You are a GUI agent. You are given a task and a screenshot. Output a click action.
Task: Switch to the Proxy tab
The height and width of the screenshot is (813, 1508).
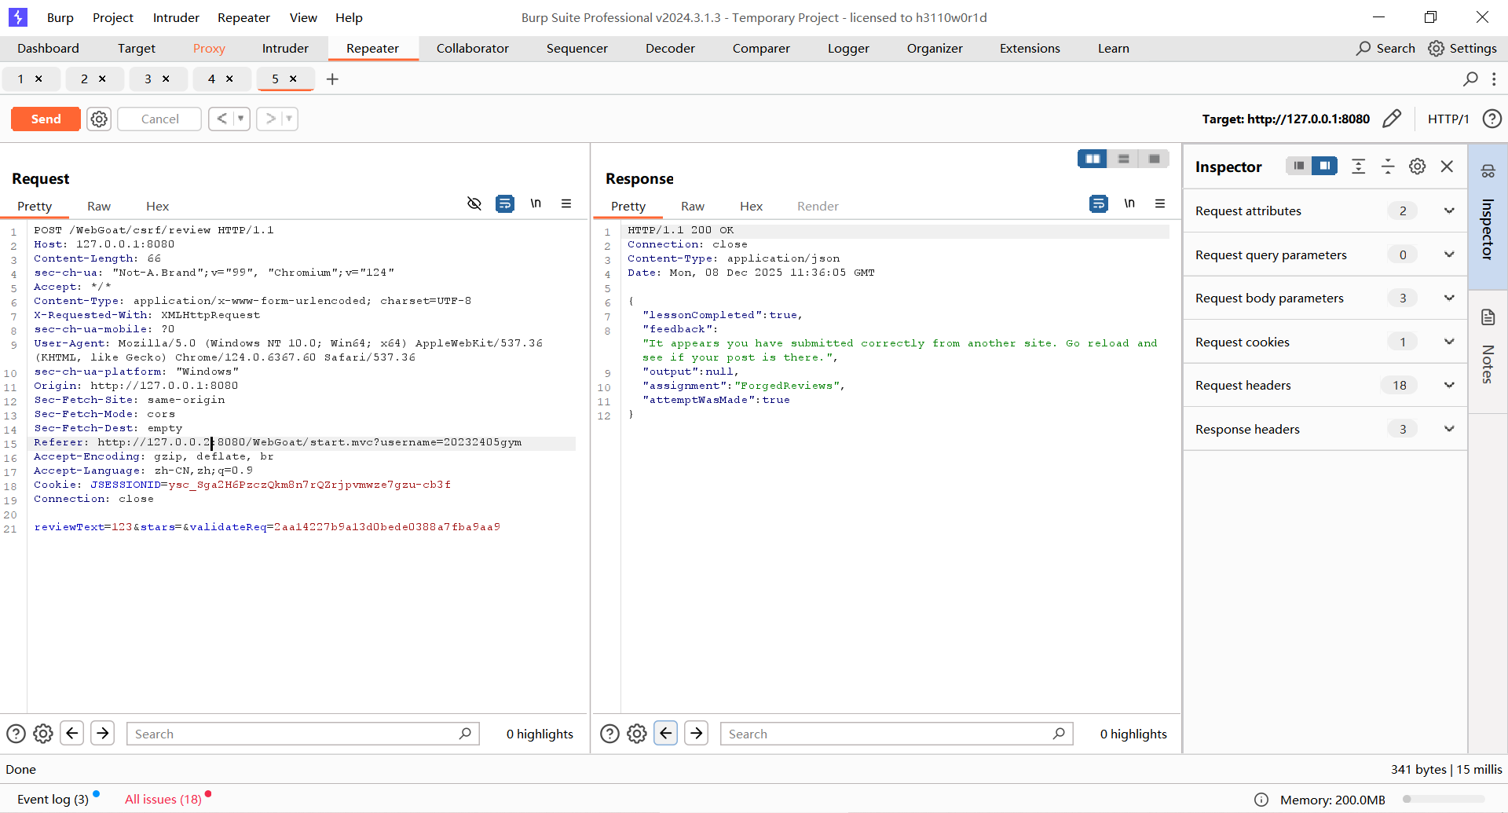[209, 48]
